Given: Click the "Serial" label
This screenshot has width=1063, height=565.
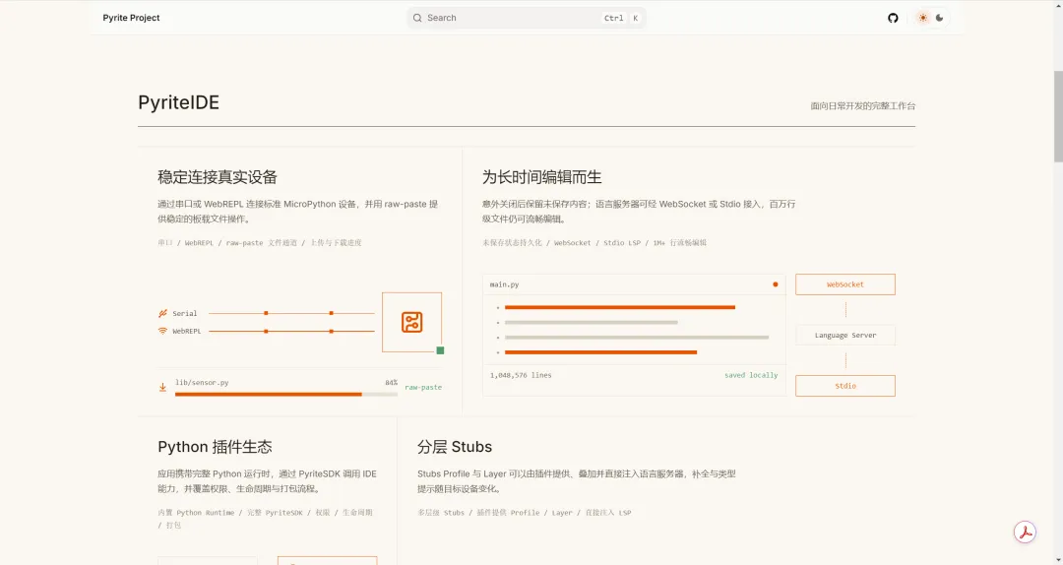Looking at the screenshot, I should pos(184,313).
